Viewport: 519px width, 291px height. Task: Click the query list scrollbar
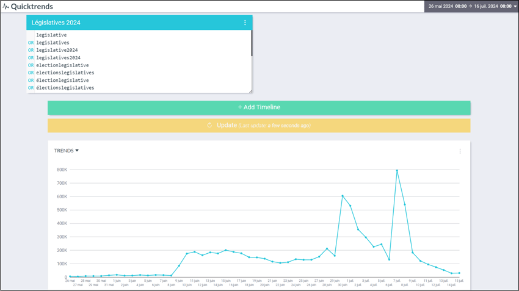pyautogui.click(x=251, y=44)
